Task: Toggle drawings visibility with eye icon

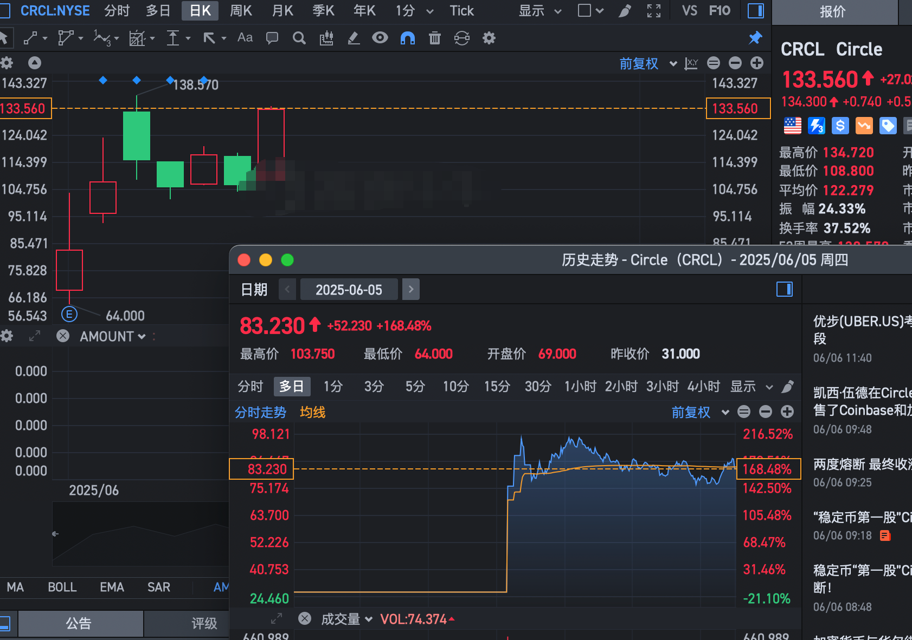Action: coord(380,37)
